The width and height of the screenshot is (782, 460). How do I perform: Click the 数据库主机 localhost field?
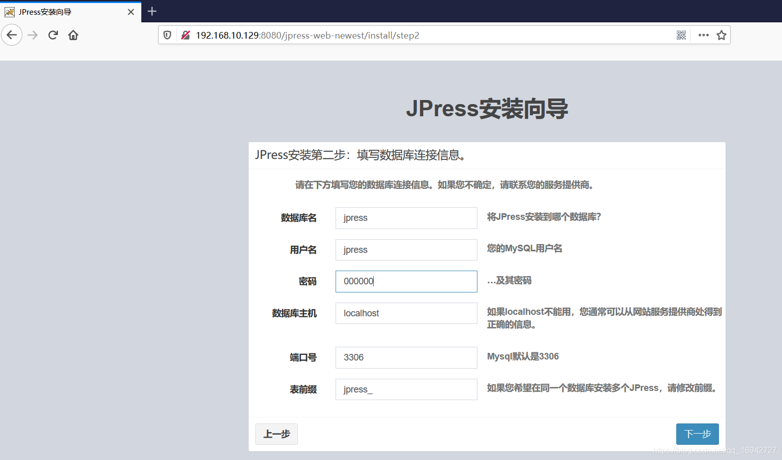coord(406,313)
